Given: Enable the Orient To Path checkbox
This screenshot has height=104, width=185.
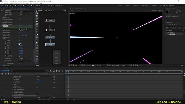Looking at the screenshot, I should click(x=20, y=57).
